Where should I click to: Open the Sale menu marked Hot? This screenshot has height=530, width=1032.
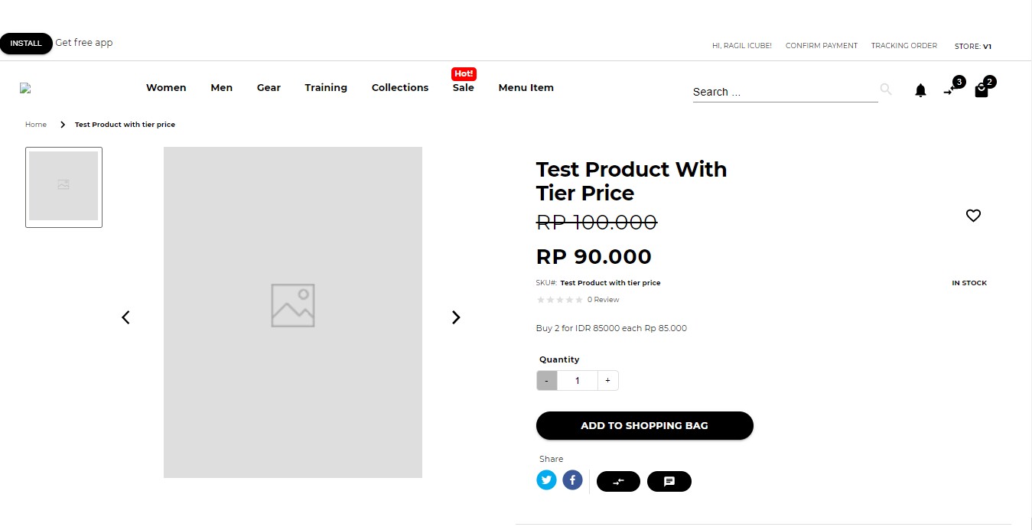pos(463,87)
